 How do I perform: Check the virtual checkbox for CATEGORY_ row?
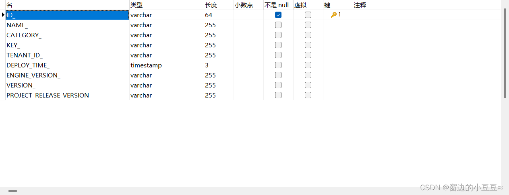tap(308, 35)
